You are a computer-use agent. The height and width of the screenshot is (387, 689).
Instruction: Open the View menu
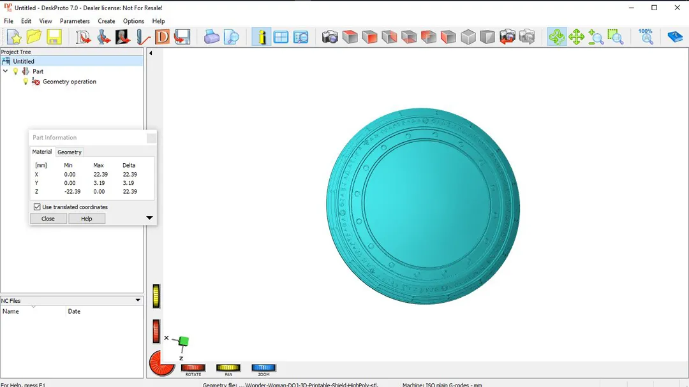coord(45,21)
